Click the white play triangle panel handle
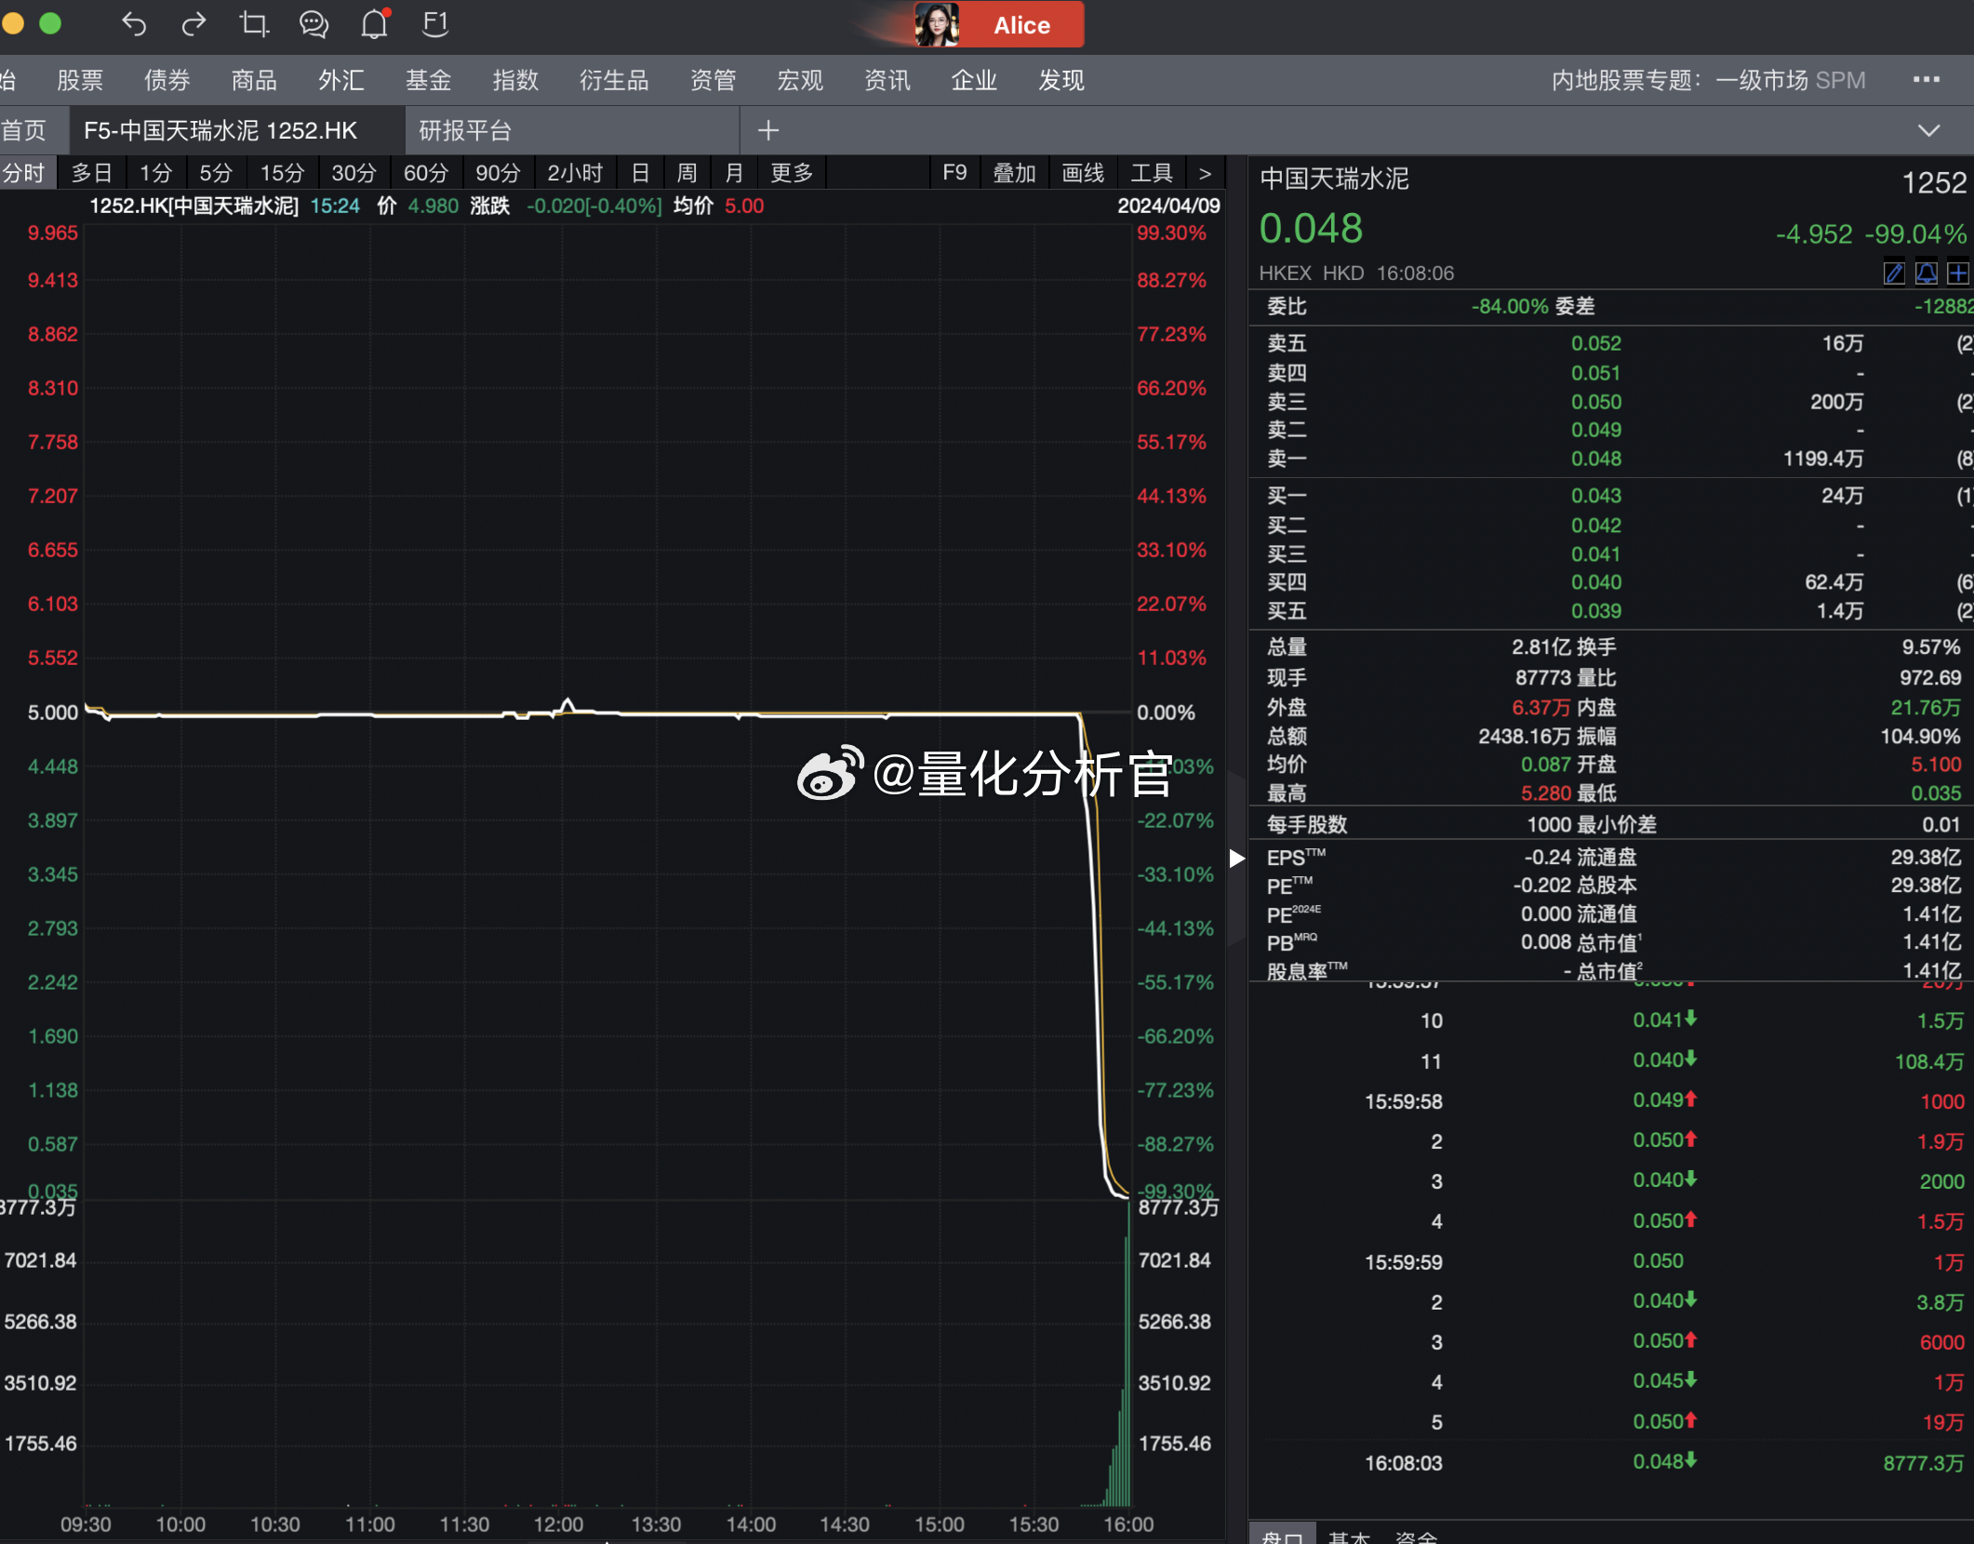1974x1544 pixels. point(1236,858)
